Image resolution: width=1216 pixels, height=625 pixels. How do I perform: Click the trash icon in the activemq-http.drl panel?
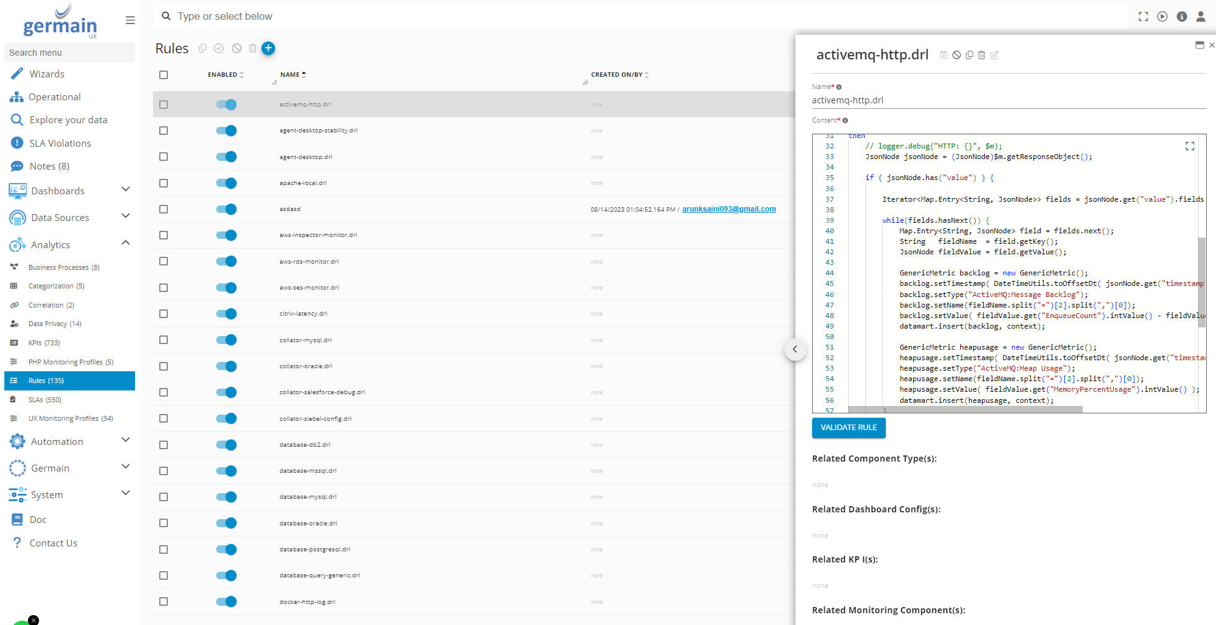982,55
